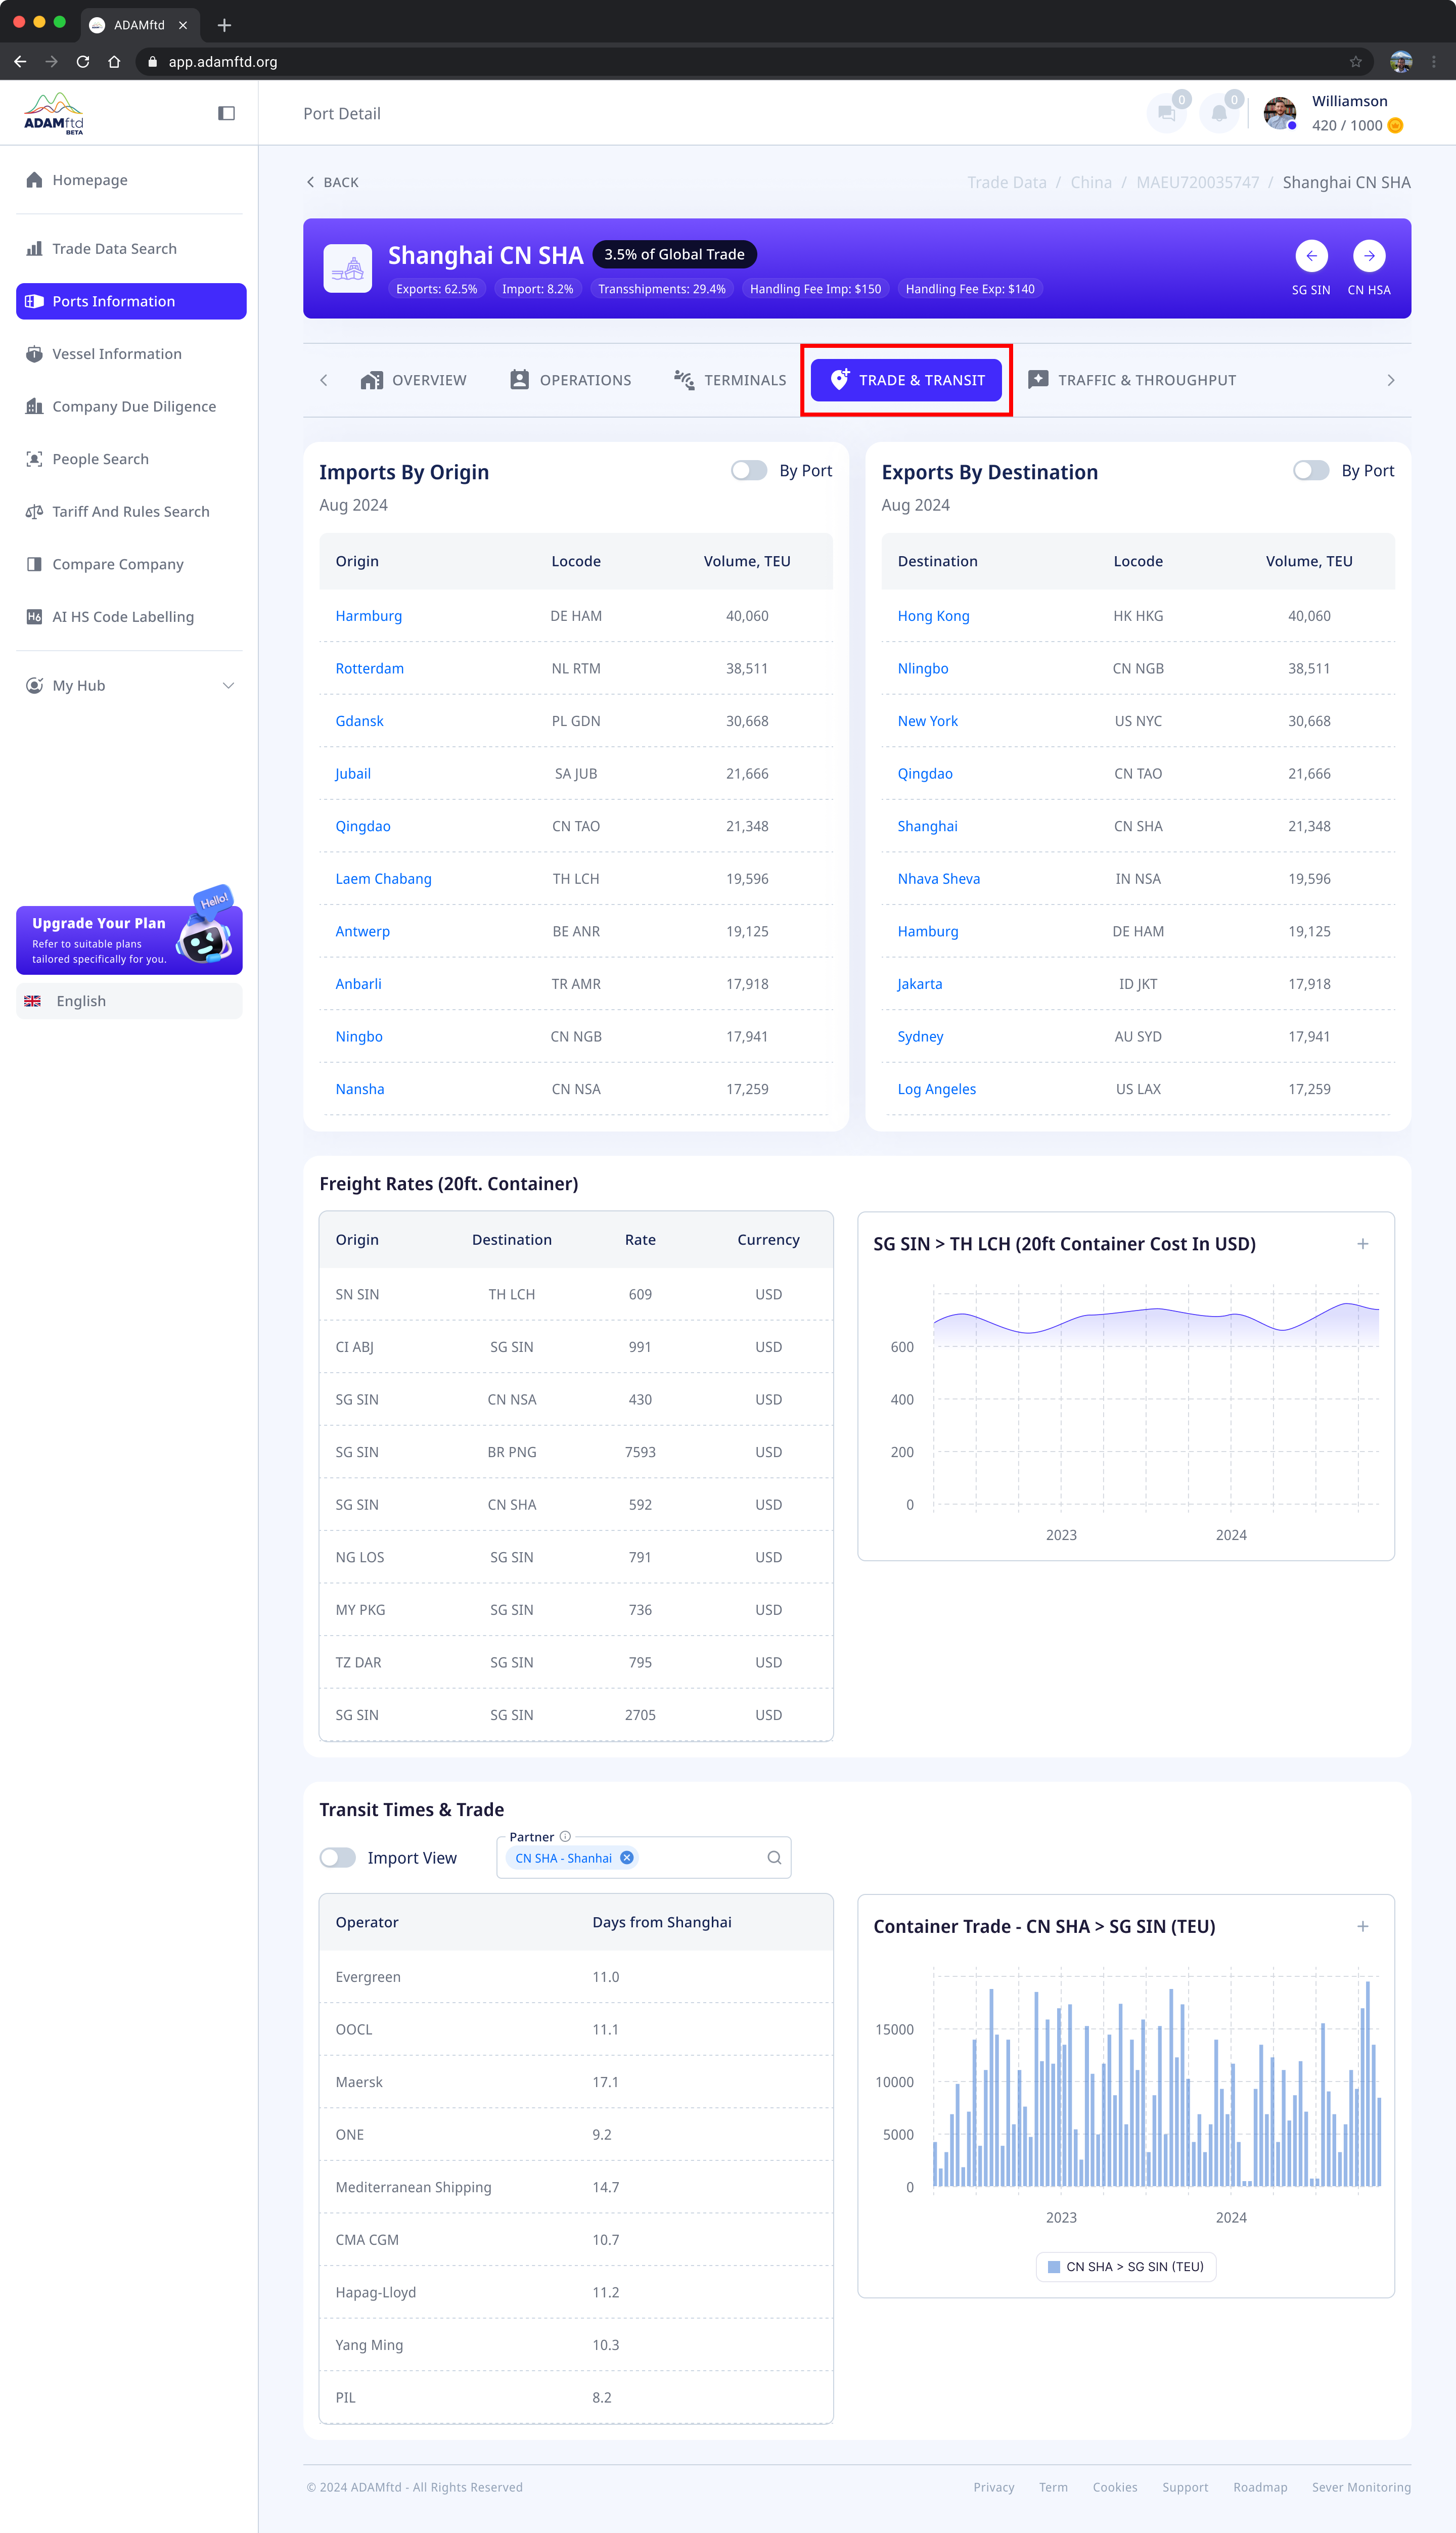
Task: Toggle Imports By Origin By Port switch
Action: click(x=748, y=471)
